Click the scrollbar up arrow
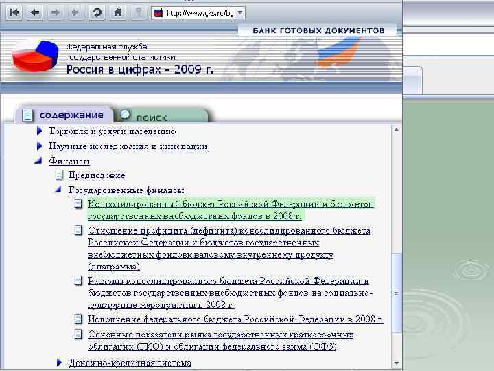The image size is (494, 371). (397, 130)
